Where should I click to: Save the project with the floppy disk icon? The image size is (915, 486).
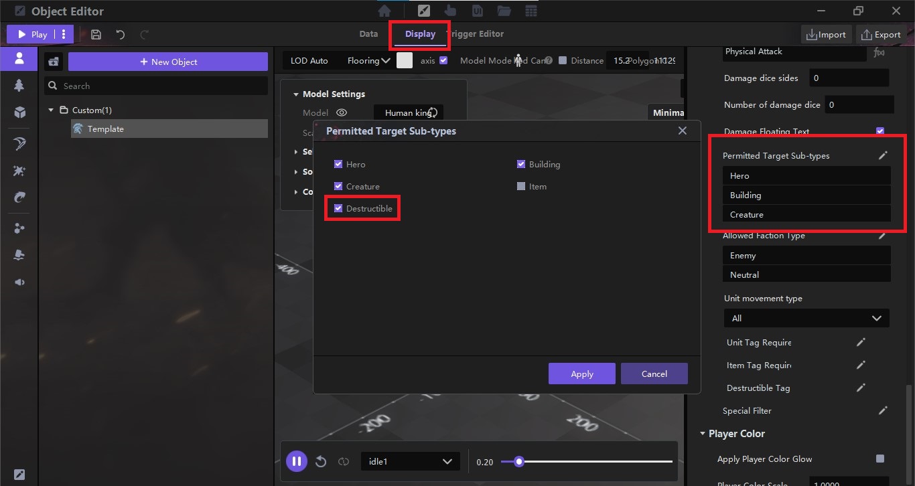[96, 34]
